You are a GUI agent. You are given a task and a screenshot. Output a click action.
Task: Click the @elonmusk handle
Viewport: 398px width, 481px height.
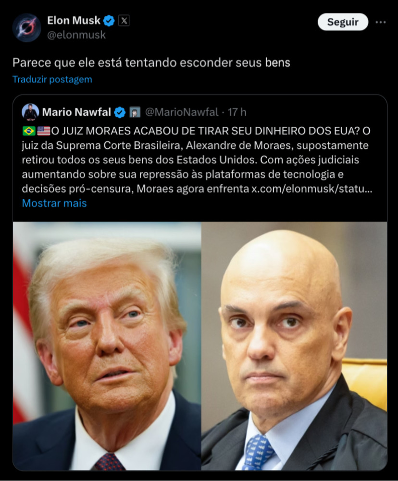(x=76, y=35)
